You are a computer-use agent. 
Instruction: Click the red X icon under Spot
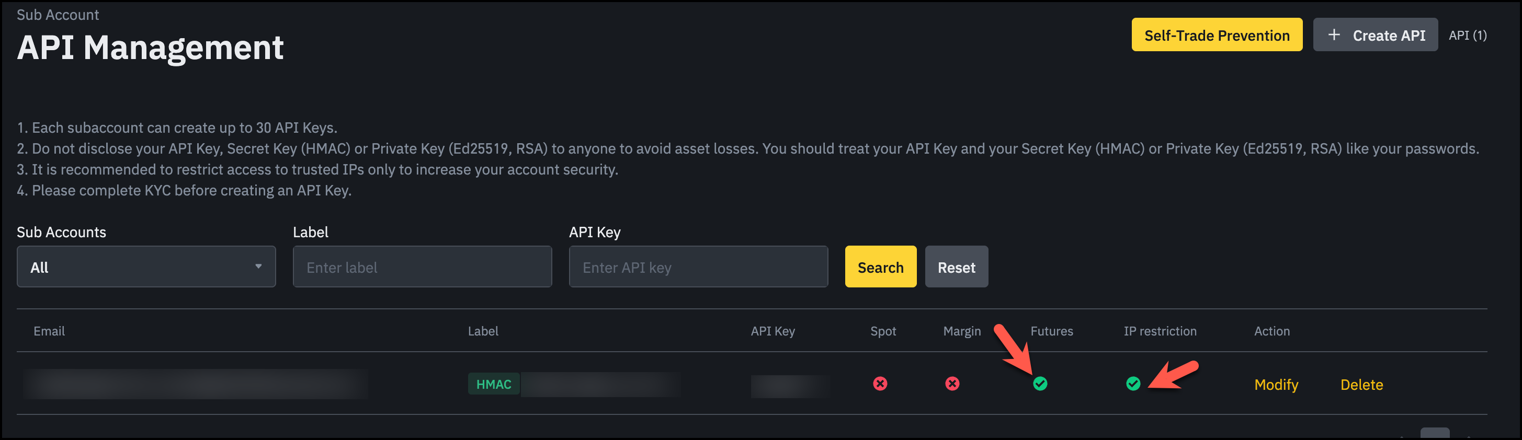click(x=880, y=384)
